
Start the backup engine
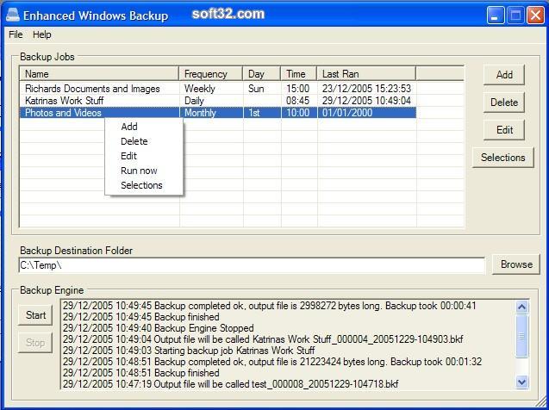(x=35, y=315)
